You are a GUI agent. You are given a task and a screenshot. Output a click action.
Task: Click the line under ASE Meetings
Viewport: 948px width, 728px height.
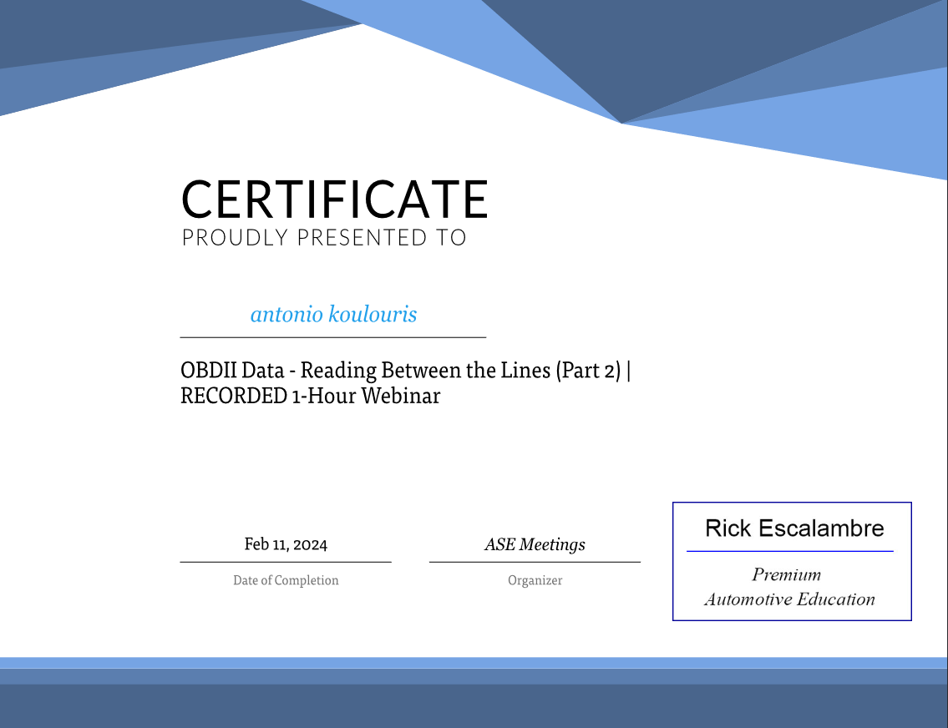click(x=535, y=562)
